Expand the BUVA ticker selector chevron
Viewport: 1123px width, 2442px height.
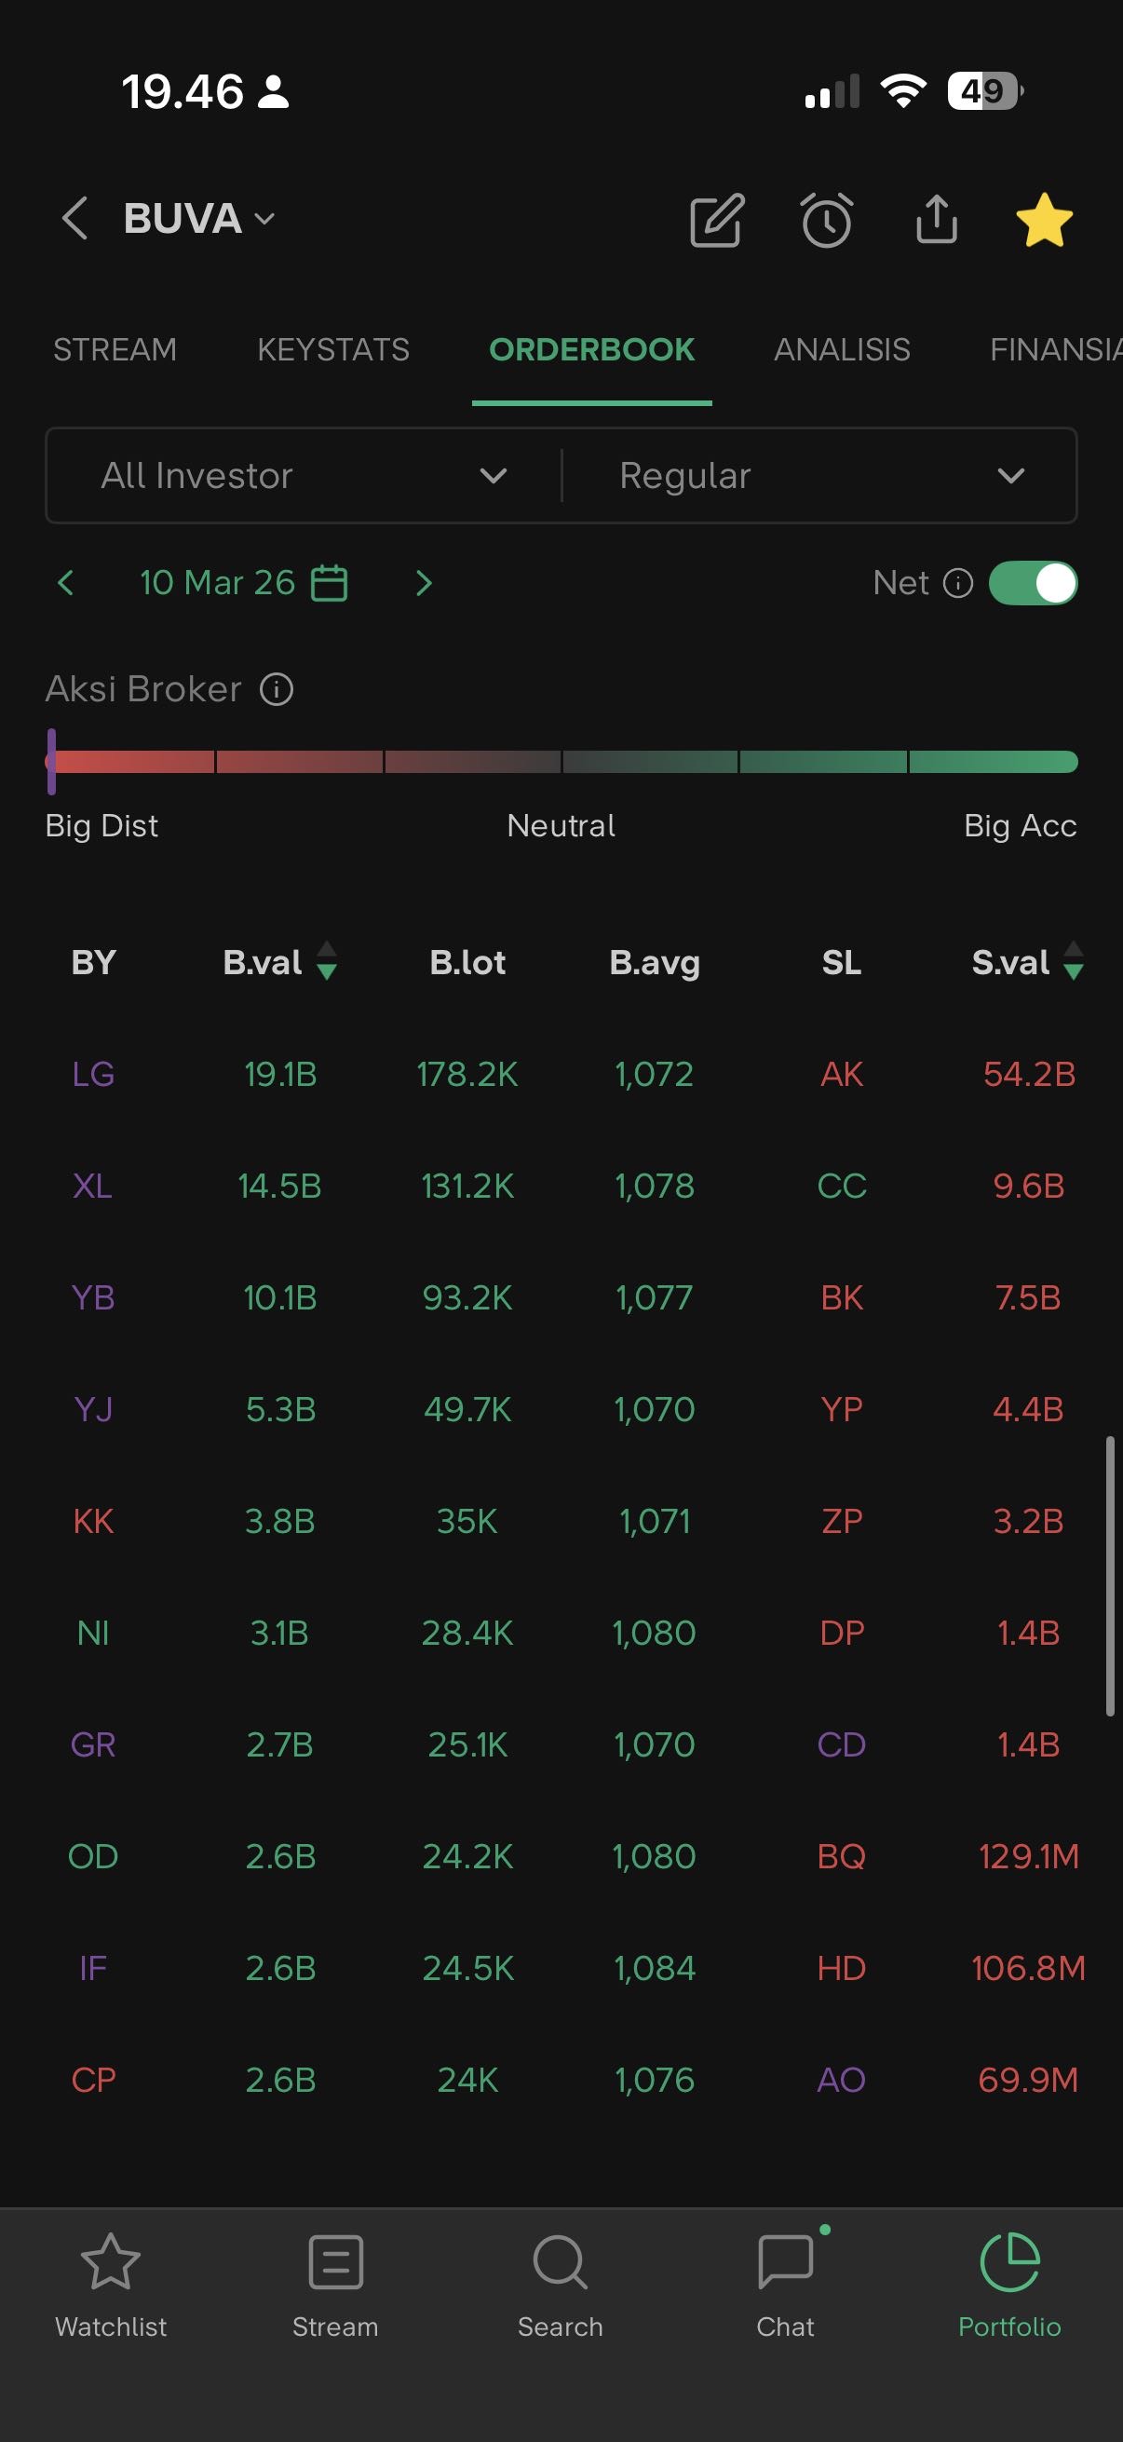coord(265,219)
